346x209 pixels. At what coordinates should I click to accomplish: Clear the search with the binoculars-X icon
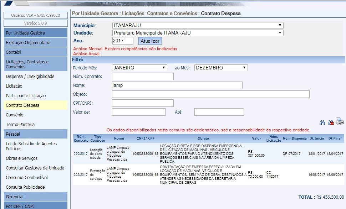coord(331,122)
